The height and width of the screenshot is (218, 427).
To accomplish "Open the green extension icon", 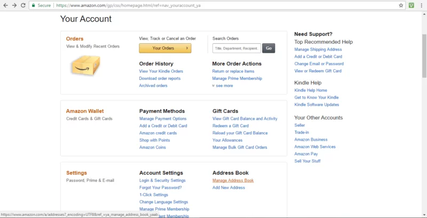I will 411,5.
